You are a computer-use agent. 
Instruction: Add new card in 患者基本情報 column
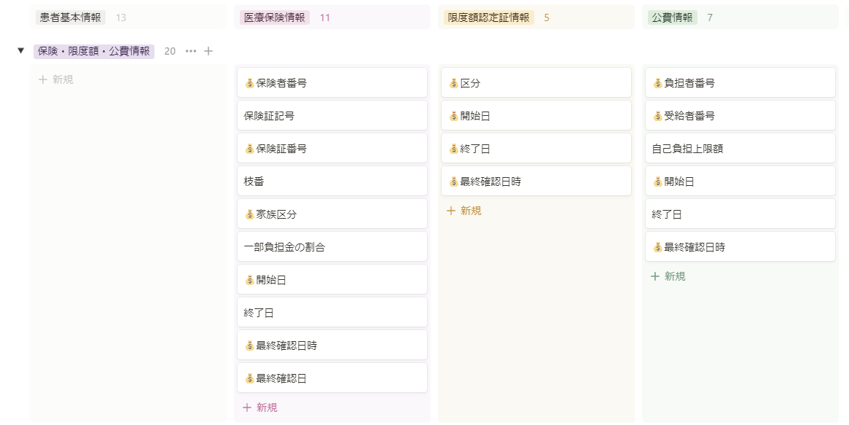[x=56, y=79]
